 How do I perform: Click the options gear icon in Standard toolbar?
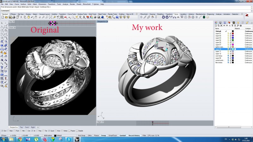pyautogui.click(x=110, y=17)
